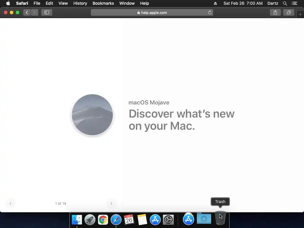Open Notes from the Dock
The width and height of the screenshot is (304, 228).
click(x=142, y=220)
